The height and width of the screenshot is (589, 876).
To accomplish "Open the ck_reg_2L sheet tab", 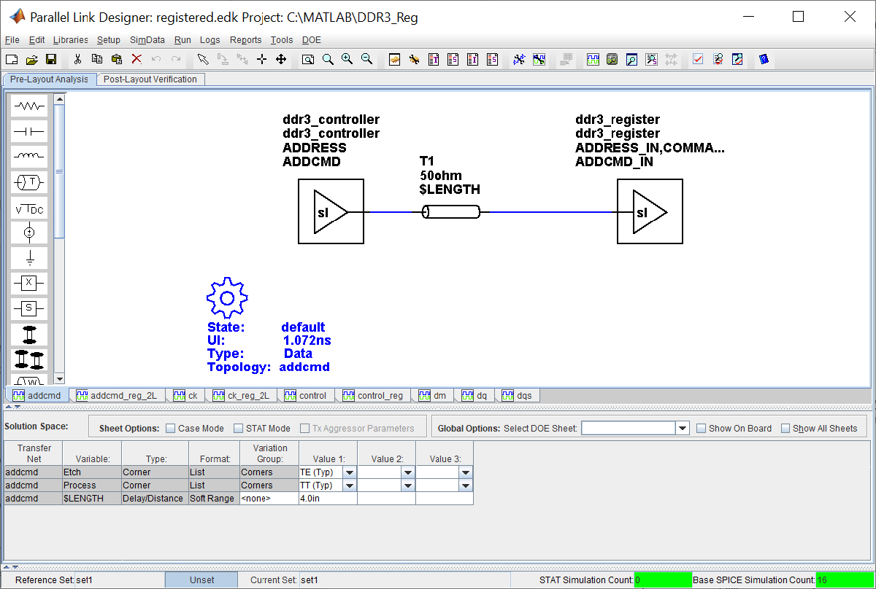I will click(242, 396).
